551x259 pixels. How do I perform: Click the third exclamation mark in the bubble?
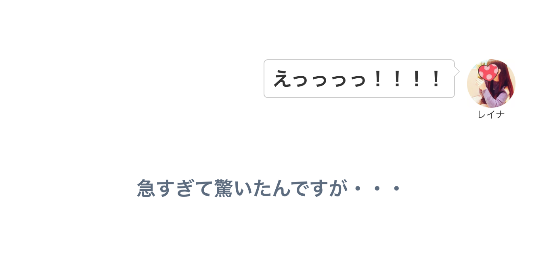click(417, 79)
